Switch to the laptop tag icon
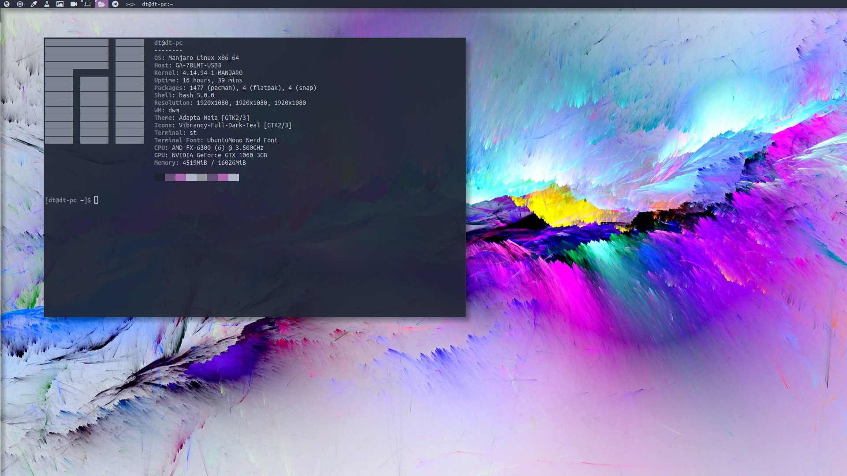The image size is (847, 476). (x=87, y=4)
